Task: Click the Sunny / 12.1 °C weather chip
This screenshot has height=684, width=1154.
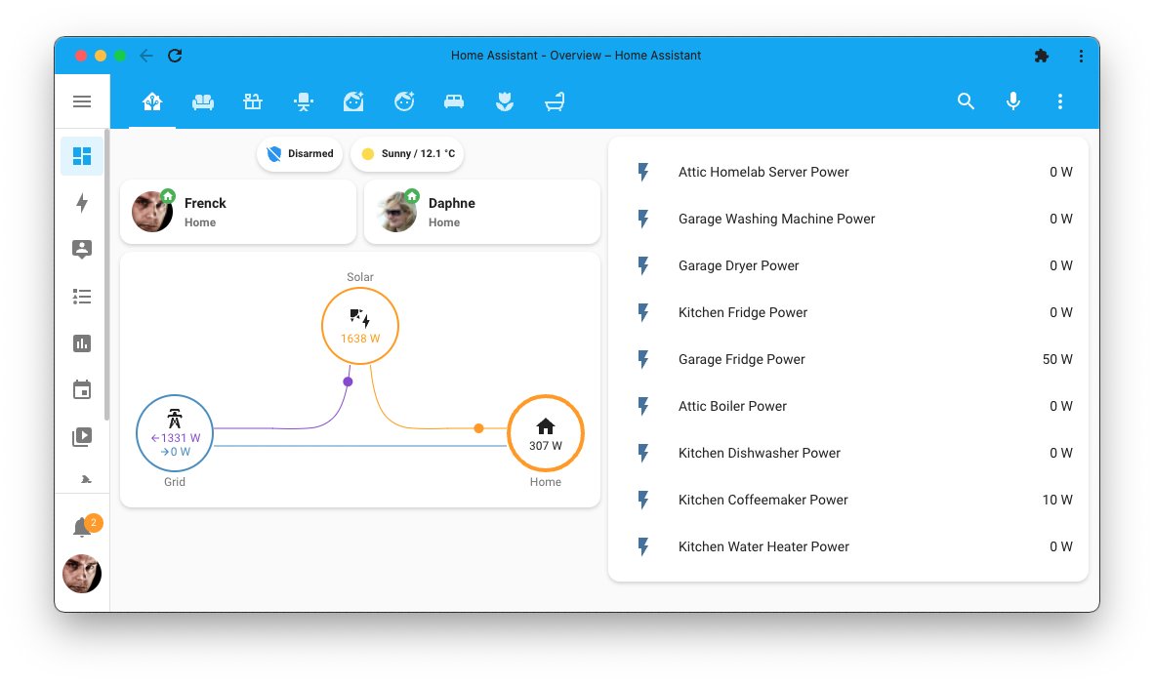Action: pos(407,154)
